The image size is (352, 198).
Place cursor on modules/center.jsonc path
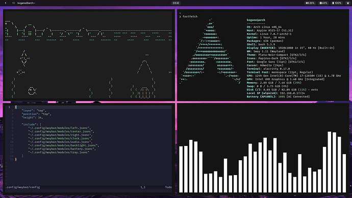(61, 131)
